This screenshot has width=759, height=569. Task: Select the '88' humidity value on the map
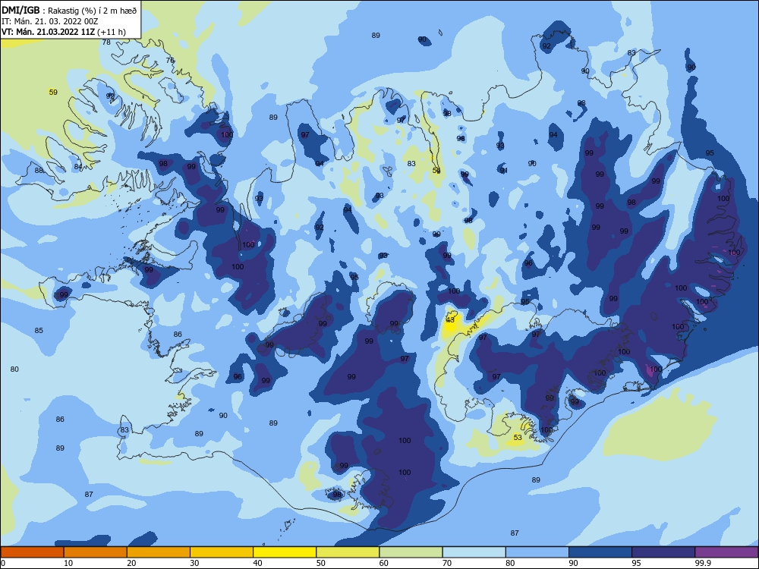39,170
